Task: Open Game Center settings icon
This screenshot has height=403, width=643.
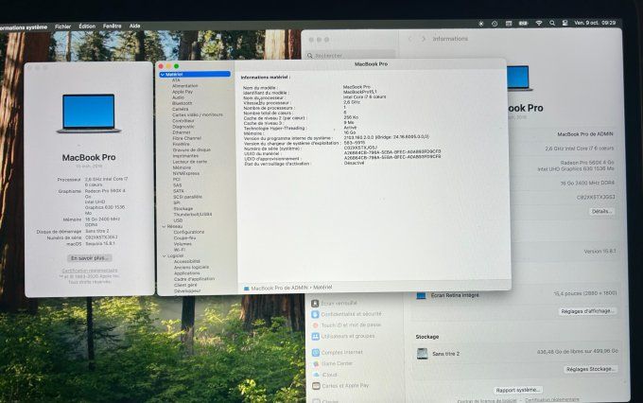Action: 315,363
